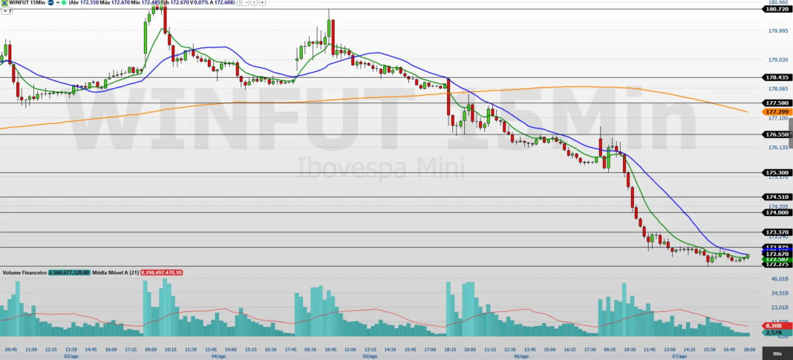The width and height of the screenshot is (793, 360).
Task: Select the 180.720 horizontal price label
Action: click(777, 9)
